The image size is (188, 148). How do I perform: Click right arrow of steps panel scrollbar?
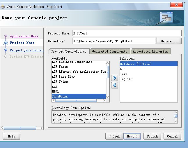(x=42, y=128)
